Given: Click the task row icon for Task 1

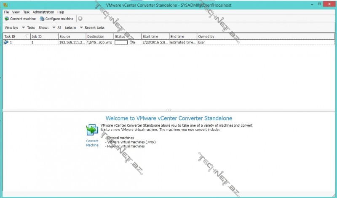Looking at the screenshot, I should (6, 43).
